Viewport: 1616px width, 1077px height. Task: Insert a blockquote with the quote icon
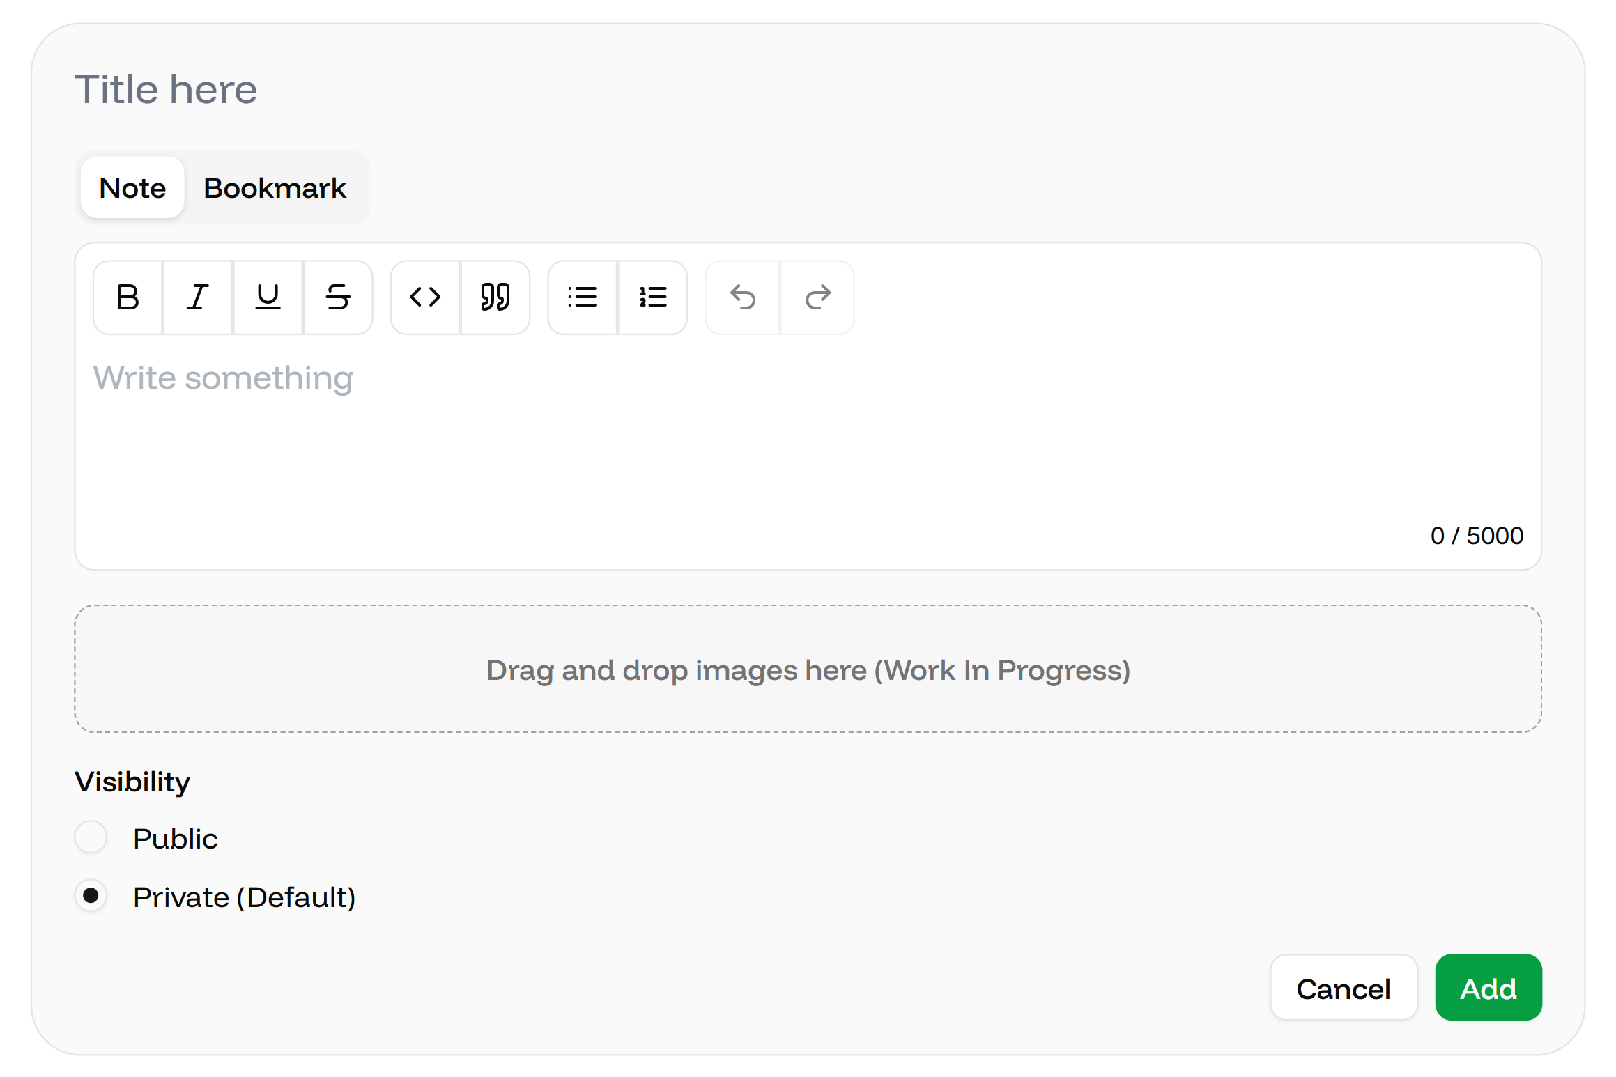495,297
